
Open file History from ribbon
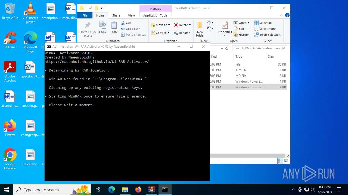pos(241,35)
